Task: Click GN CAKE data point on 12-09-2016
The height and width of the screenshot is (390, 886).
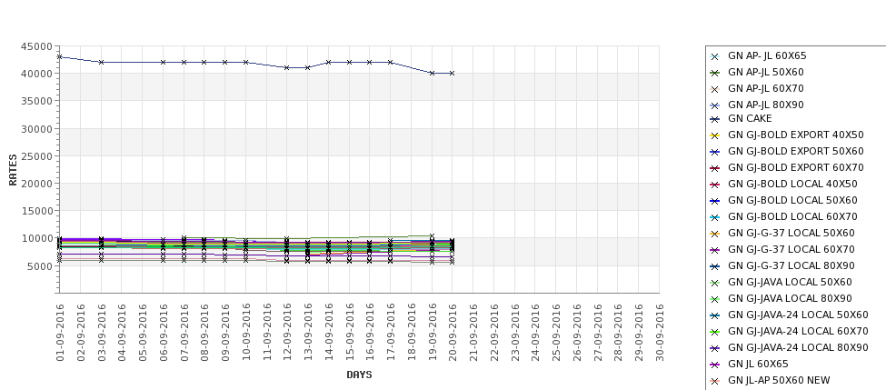Action: pyautogui.click(x=287, y=68)
